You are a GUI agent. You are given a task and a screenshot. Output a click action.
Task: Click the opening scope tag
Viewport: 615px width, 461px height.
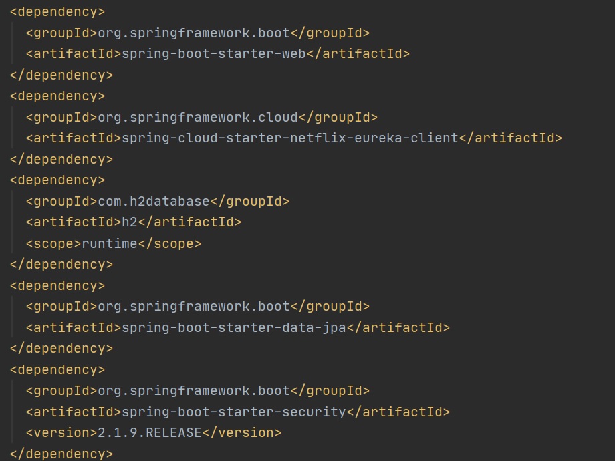pyautogui.click(x=53, y=243)
